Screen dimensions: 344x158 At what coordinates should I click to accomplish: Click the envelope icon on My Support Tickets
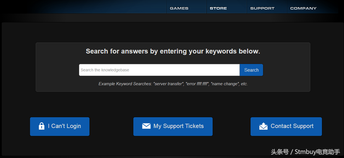click(146, 126)
